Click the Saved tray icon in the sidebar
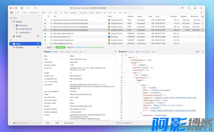Image resolution: width=214 pixels, height=132 pixels. click(14, 36)
